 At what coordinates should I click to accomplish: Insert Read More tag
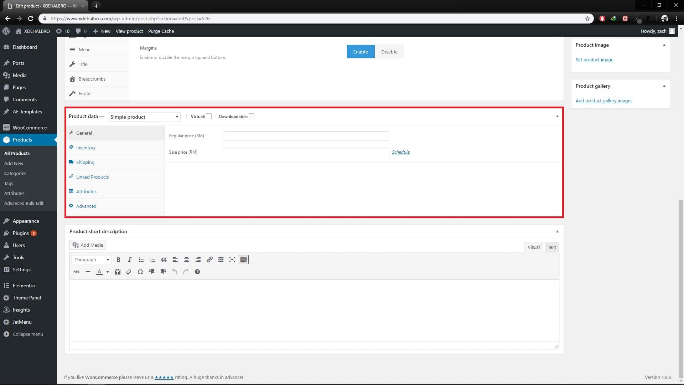coord(221,260)
